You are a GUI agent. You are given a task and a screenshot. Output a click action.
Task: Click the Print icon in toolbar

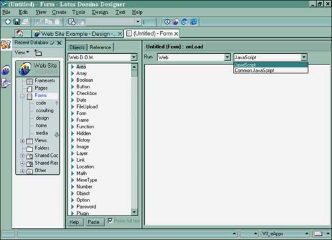(26, 22)
